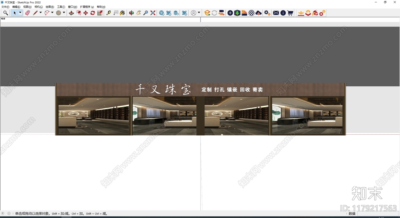Viewport: 400px width, 218px height.
Task: Select the Search magnifier tool
Action: 5,13
